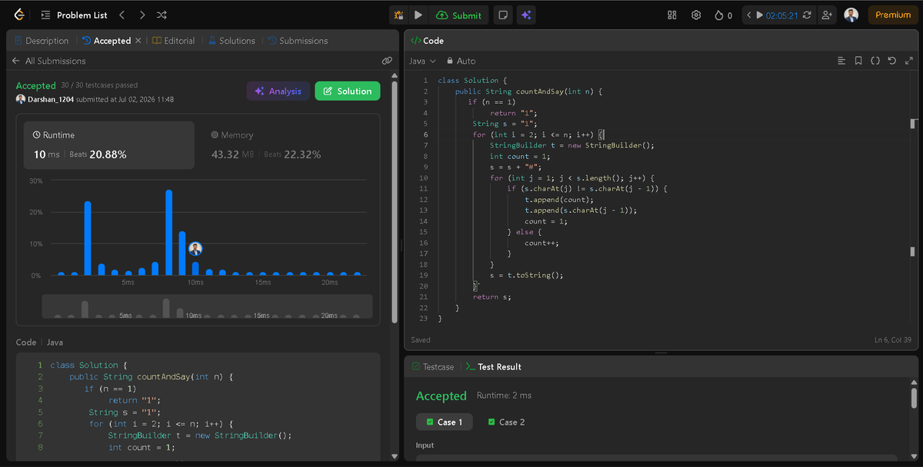
Task: Click editor line 6 for loop
Action: (540, 134)
